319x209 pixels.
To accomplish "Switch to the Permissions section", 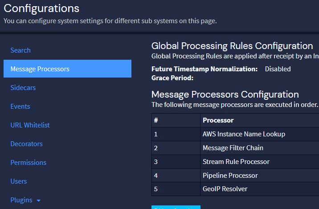I will pos(29,163).
